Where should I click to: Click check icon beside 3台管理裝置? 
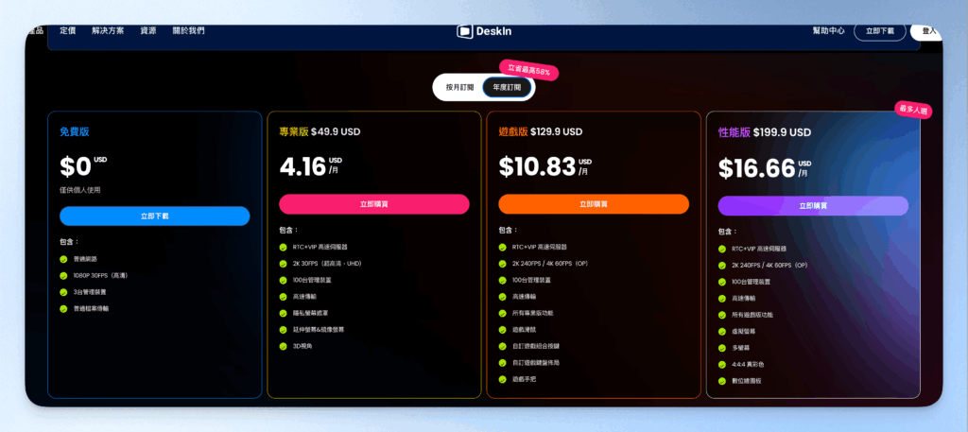point(63,292)
